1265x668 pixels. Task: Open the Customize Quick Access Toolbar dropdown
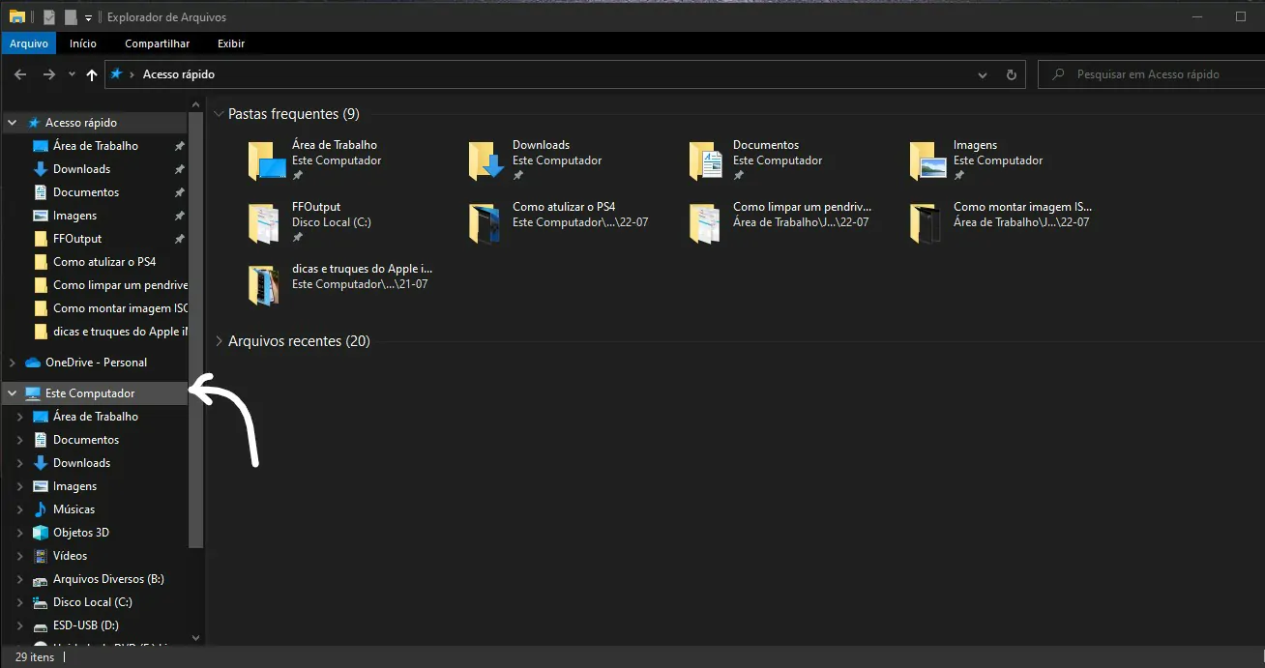click(88, 17)
